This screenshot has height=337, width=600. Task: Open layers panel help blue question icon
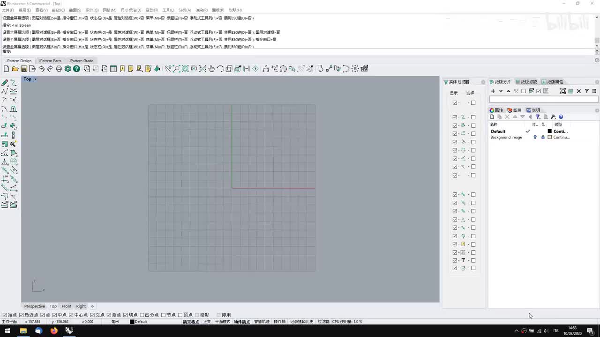561,117
